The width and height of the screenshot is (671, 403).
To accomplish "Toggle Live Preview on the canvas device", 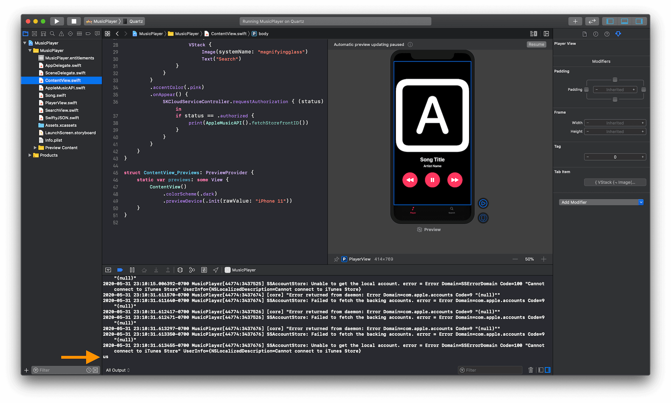I will pos(483,203).
